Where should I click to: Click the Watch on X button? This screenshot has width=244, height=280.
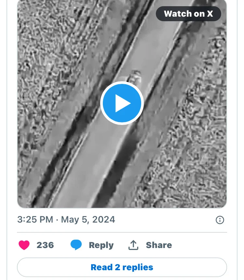coord(188,14)
